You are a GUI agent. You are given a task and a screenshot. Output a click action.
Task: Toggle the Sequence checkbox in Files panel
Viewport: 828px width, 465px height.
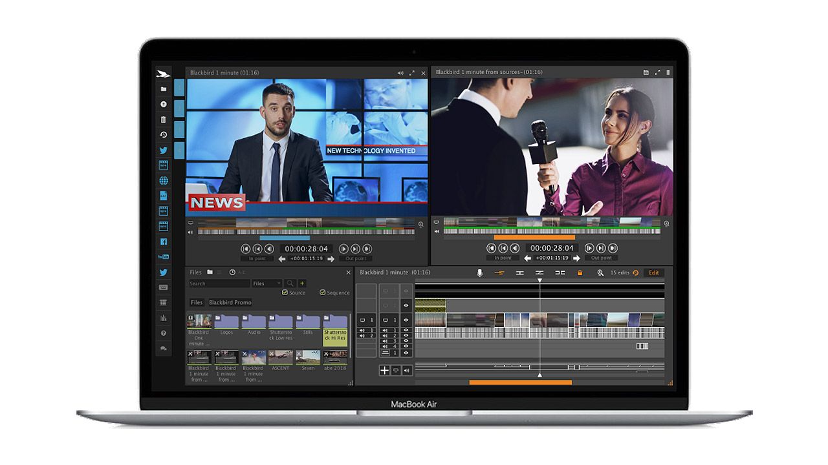(322, 293)
